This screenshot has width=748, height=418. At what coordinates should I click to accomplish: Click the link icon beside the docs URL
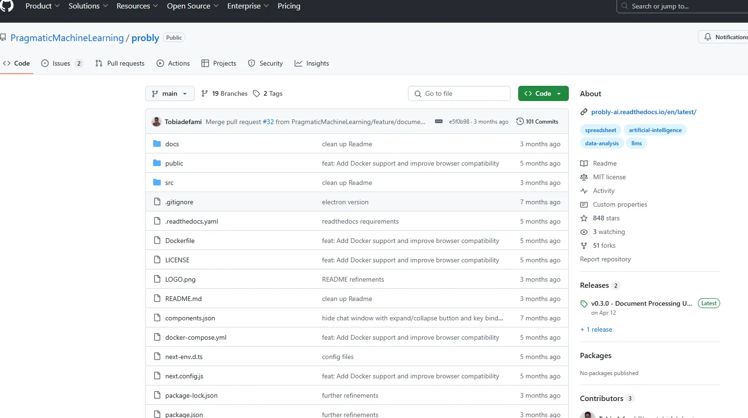[x=584, y=112]
